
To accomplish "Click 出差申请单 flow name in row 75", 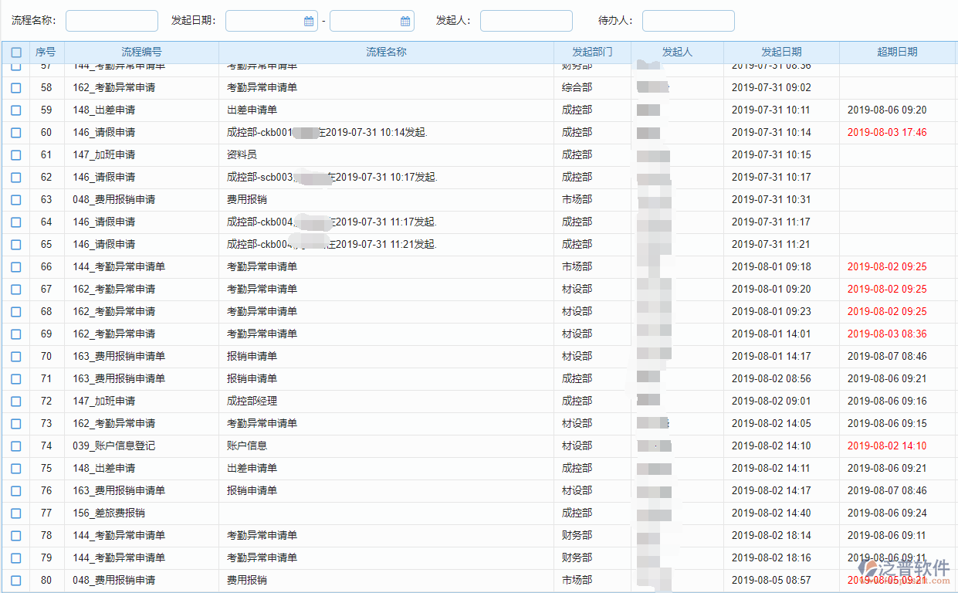I will [252, 469].
